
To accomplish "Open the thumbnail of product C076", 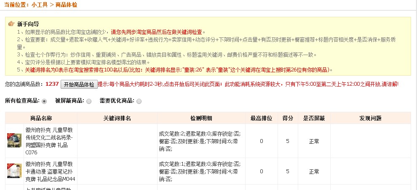I will (x=14, y=140).
